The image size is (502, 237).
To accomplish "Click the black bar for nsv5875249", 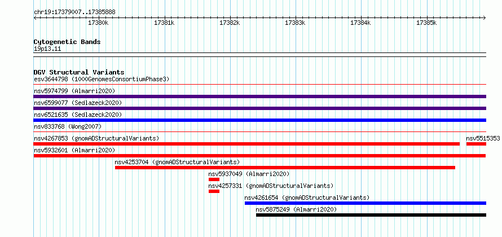I will pos(371,215).
